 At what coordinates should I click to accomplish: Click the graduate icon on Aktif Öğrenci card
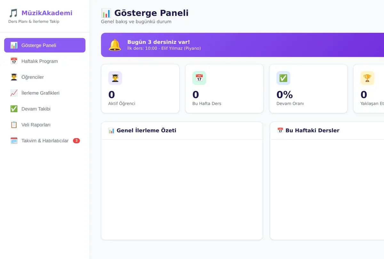115,78
